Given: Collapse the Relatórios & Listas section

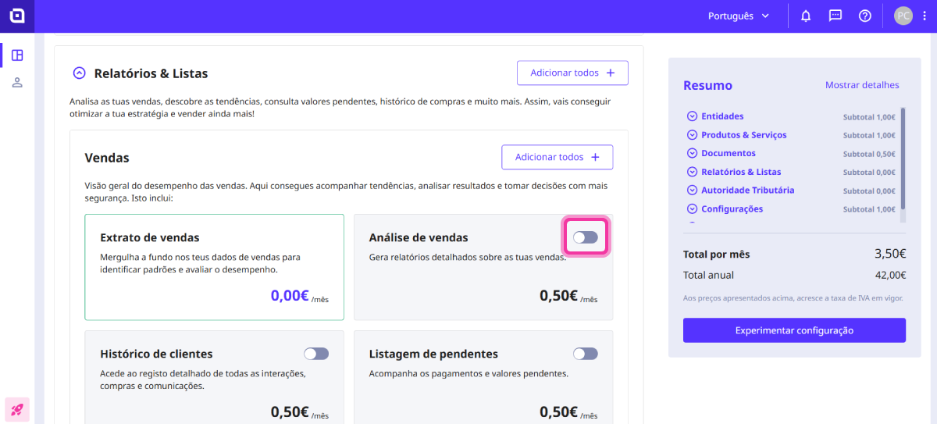Looking at the screenshot, I should 79,73.
